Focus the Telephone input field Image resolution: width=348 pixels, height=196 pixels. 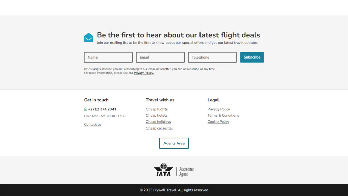(212, 57)
